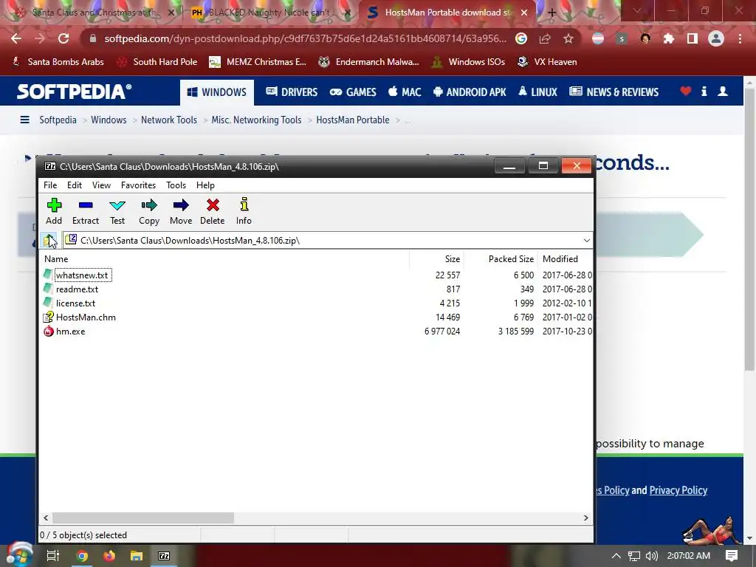Sort files by the Size column
The height and width of the screenshot is (567, 756).
(436, 259)
